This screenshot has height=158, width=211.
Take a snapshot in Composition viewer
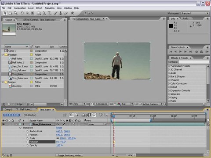111,104
